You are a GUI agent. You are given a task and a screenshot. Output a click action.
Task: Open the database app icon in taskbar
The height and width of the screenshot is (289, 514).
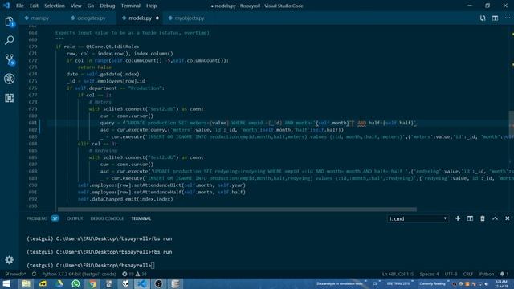pyautogui.click(x=175, y=283)
